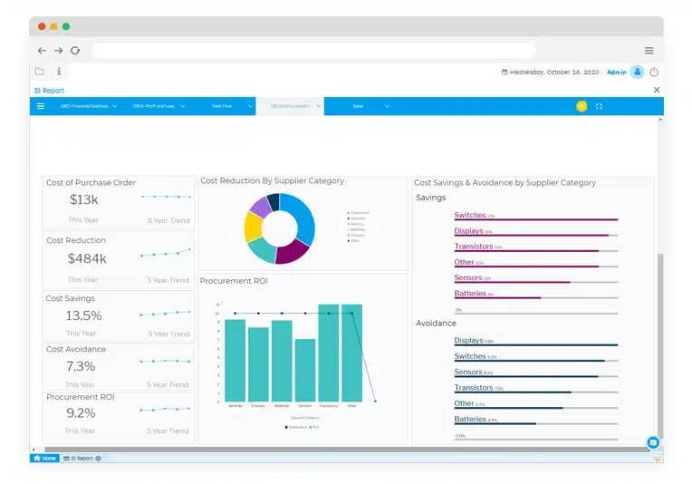Click the 13.5% Cost Savings value
The height and width of the screenshot is (484, 692).
pyautogui.click(x=84, y=315)
